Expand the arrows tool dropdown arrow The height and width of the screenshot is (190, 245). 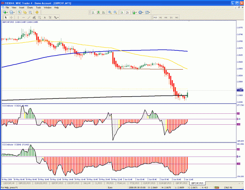[58, 18]
